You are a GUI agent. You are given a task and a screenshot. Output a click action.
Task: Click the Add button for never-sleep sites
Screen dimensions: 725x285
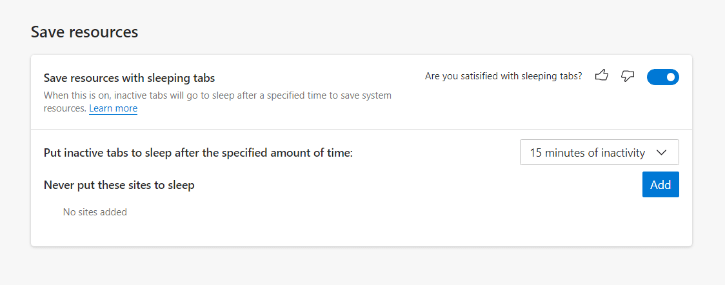[x=660, y=184]
